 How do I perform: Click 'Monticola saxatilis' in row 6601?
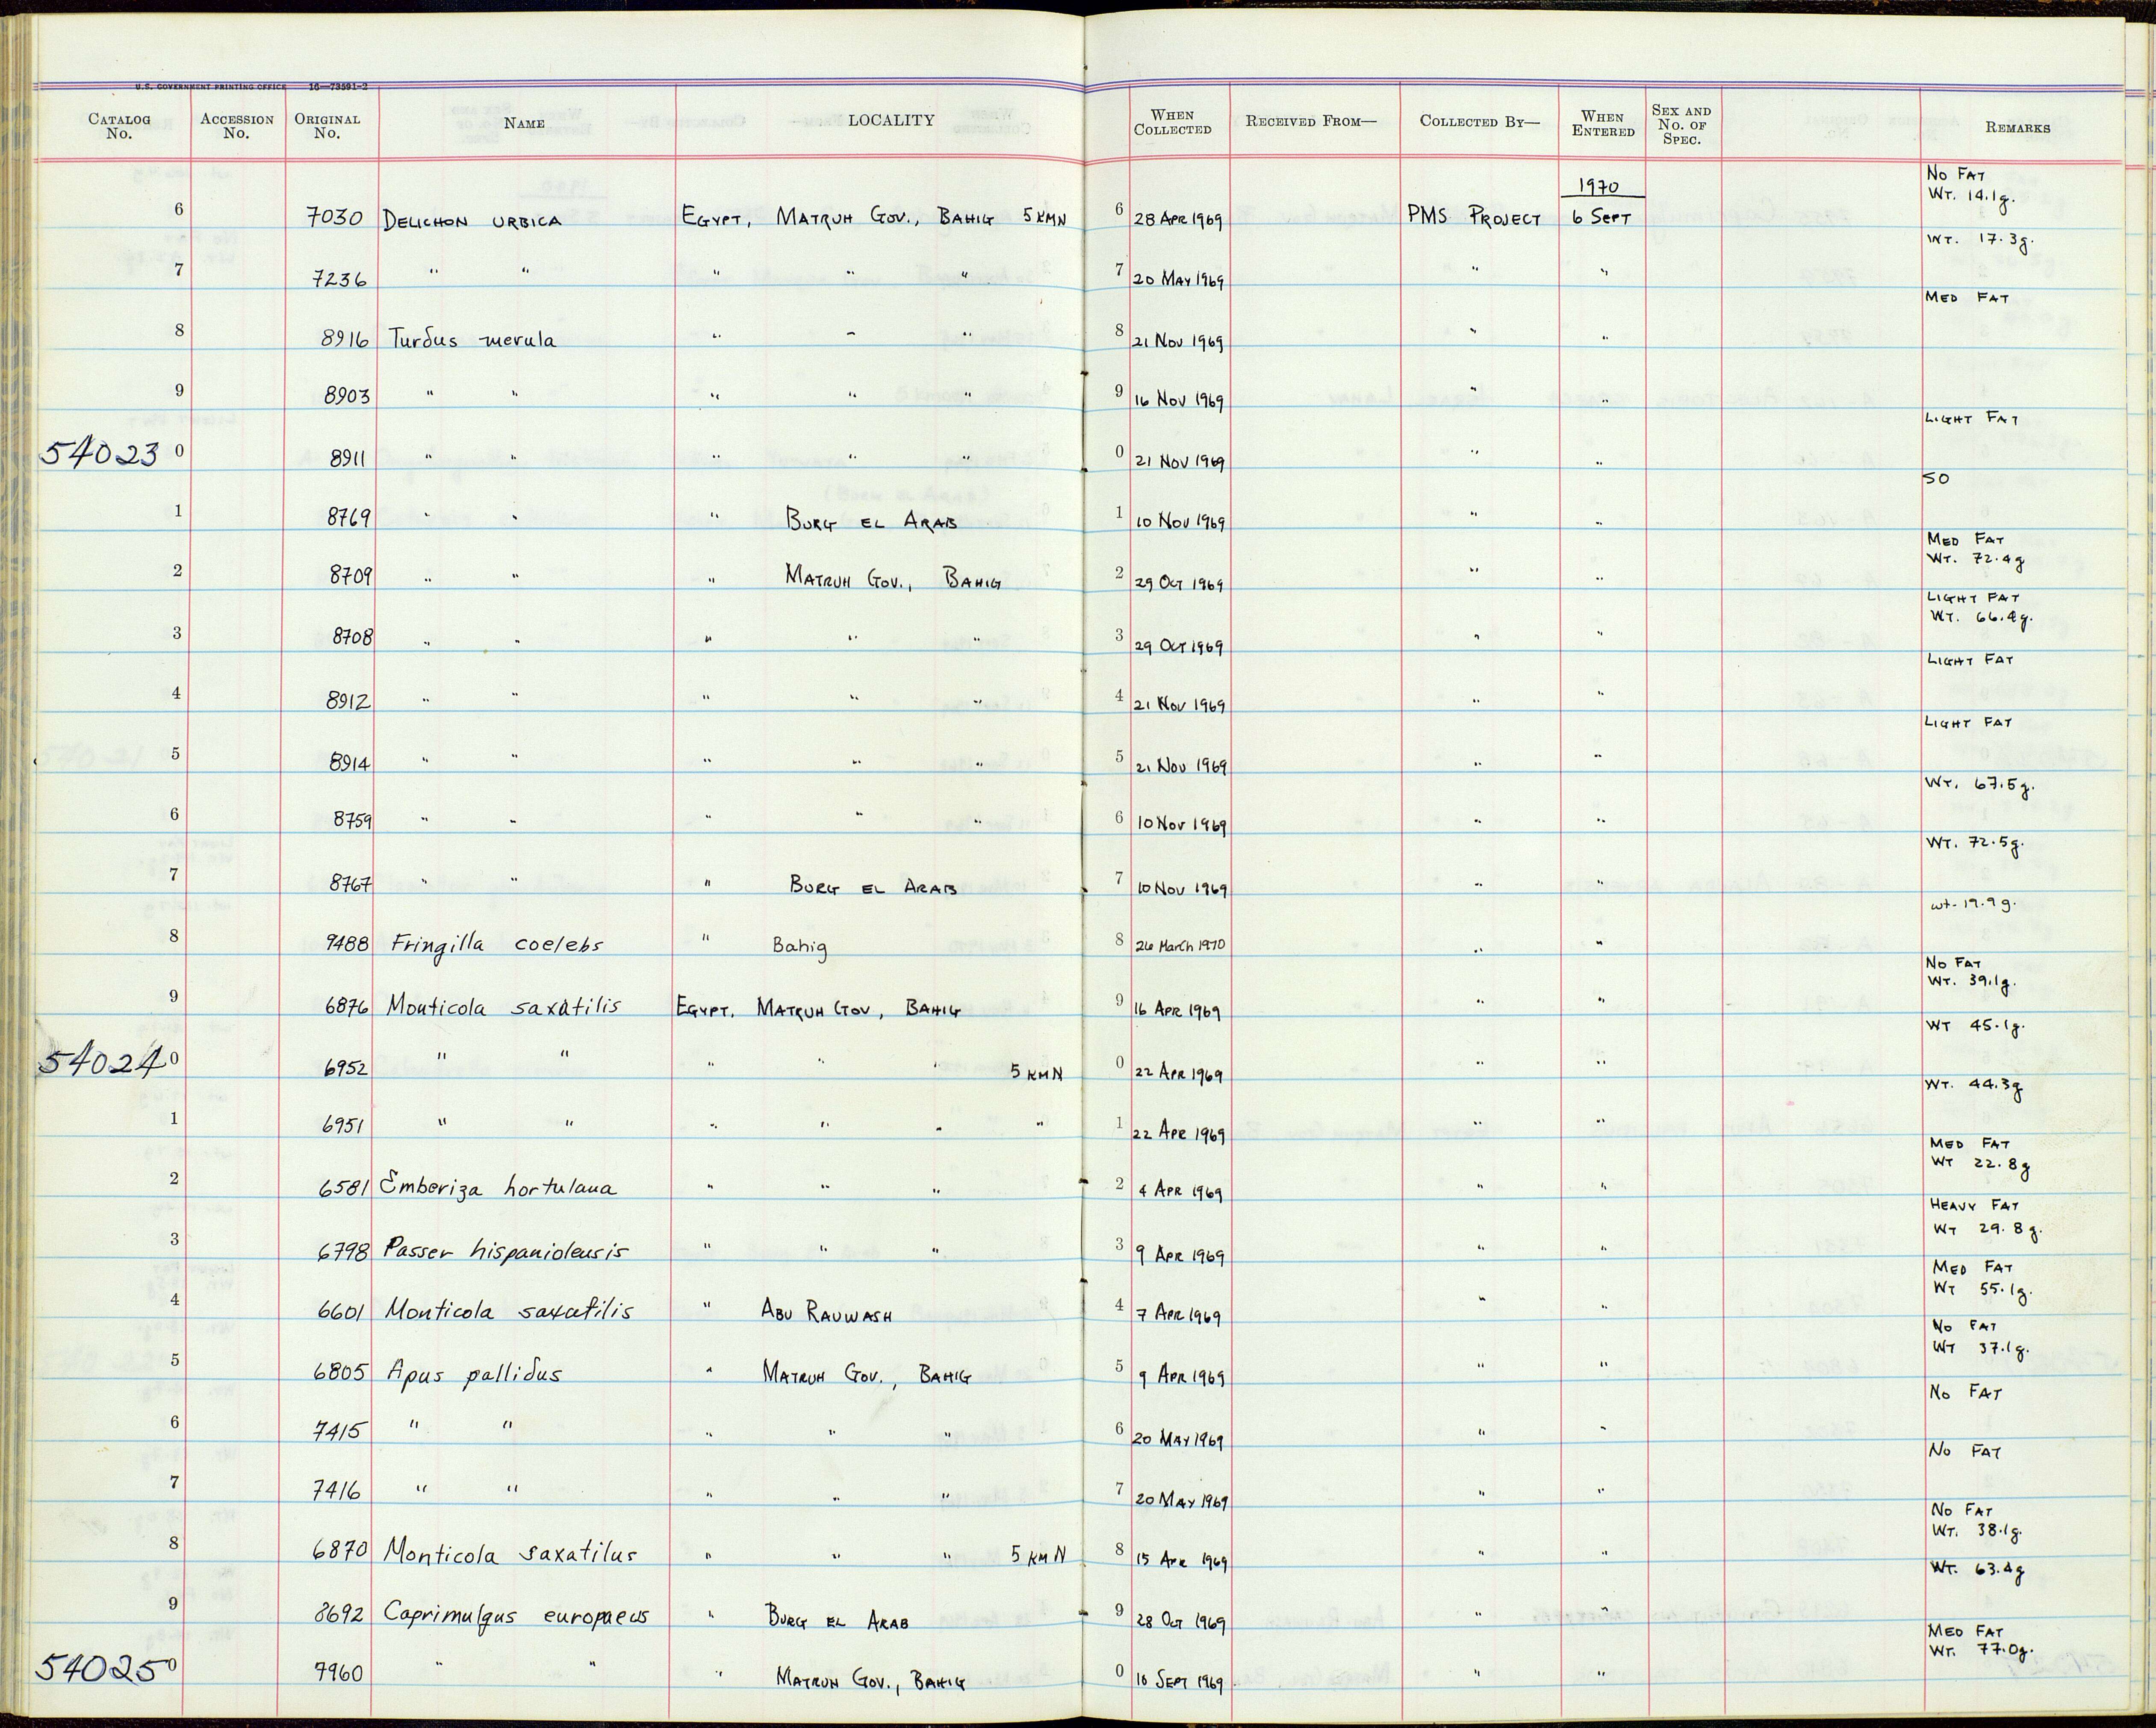(x=509, y=1311)
